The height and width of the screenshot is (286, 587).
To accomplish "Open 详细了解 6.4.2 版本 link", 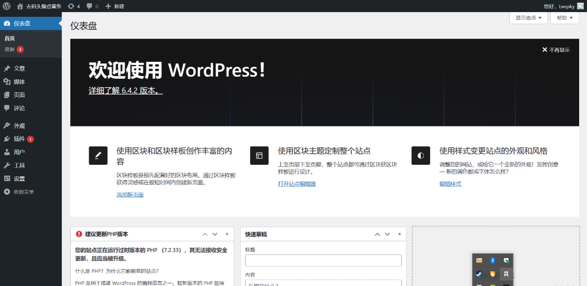I will [126, 91].
